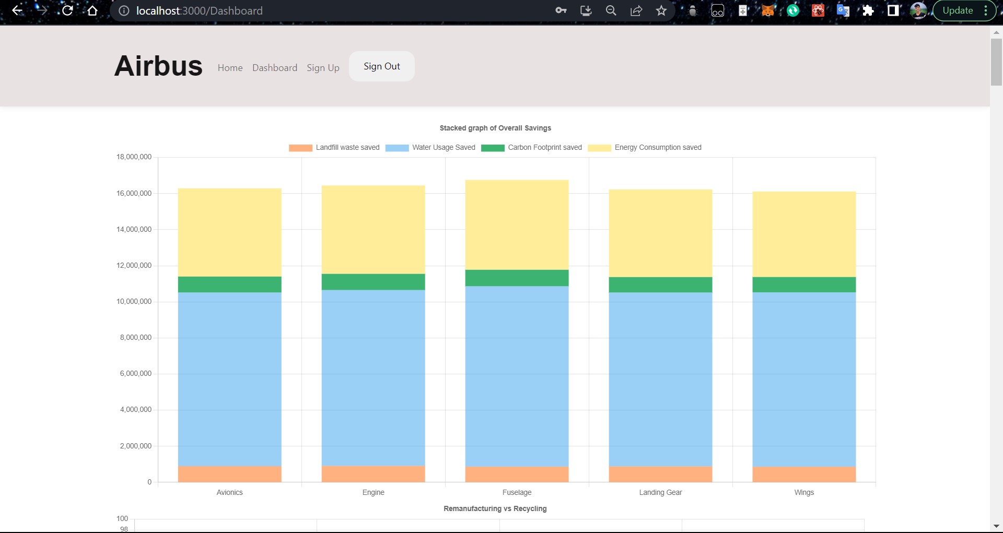Image resolution: width=1003 pixels, height=533 pixels.
Task: Click the install app icon in address bar
Action: pos(586,10)
